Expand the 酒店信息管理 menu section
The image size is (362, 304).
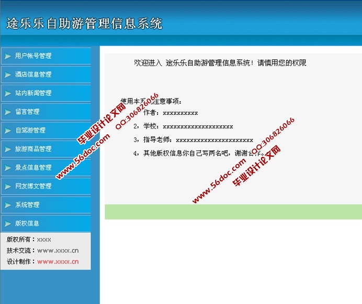[33, 75]
